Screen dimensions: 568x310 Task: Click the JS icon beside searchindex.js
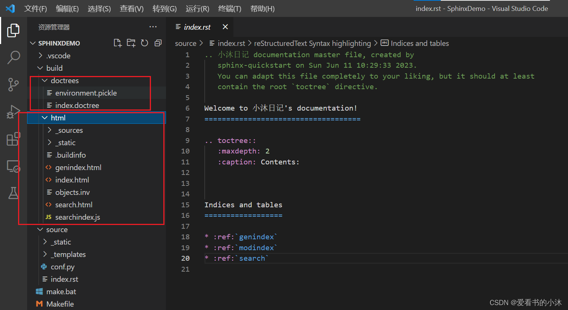(x=49, y=217)
